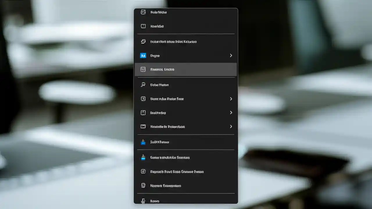Click the clipboard icon on the topmost menu row
Image resolution: width=372 pixels, height=209 pixels.
point(143,12)
